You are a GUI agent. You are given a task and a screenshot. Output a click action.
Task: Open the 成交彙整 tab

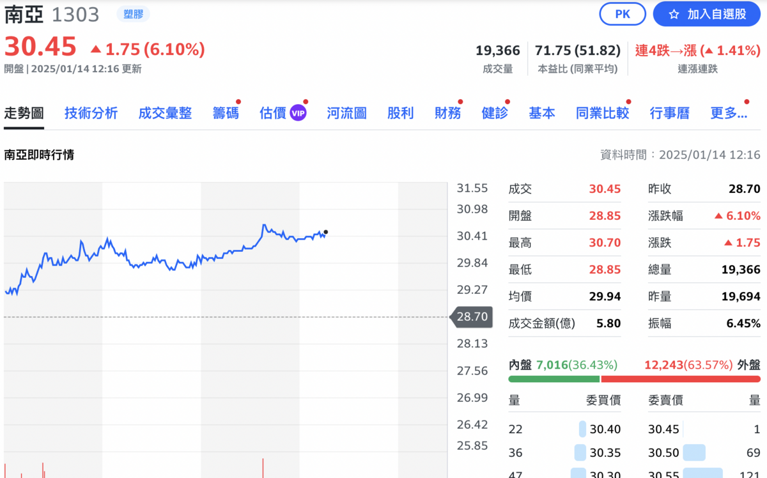(165, 113)
